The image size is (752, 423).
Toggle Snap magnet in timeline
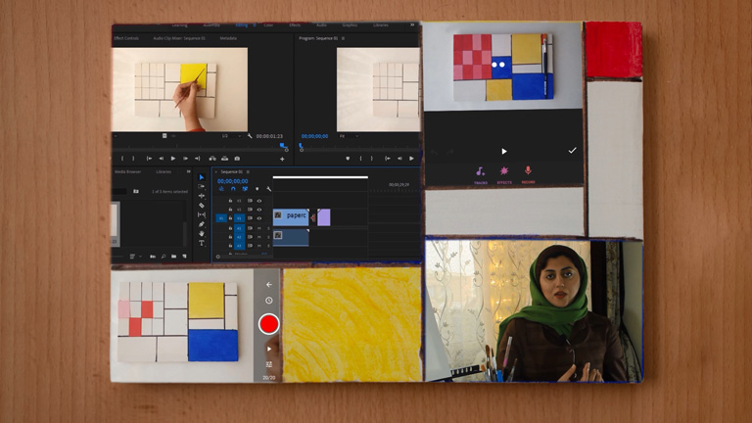pos(233,189)
